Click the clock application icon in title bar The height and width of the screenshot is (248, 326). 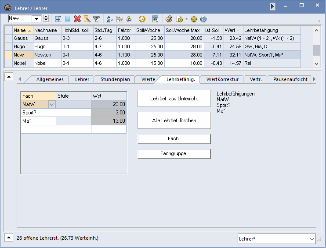(x=8, y=8)
